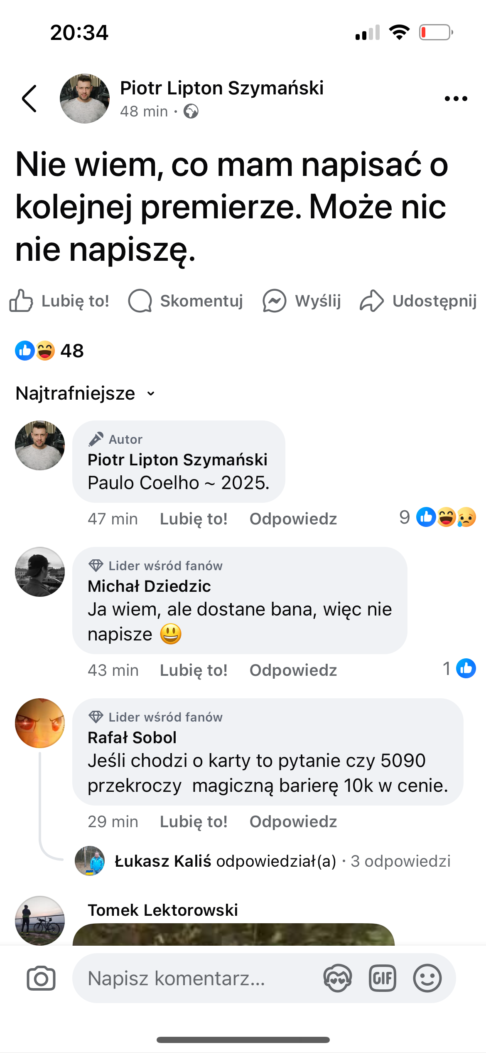Toggle Lubię to! on the post
The height and width of the screenshot is (1053, 486).
[x=59, y=301]
